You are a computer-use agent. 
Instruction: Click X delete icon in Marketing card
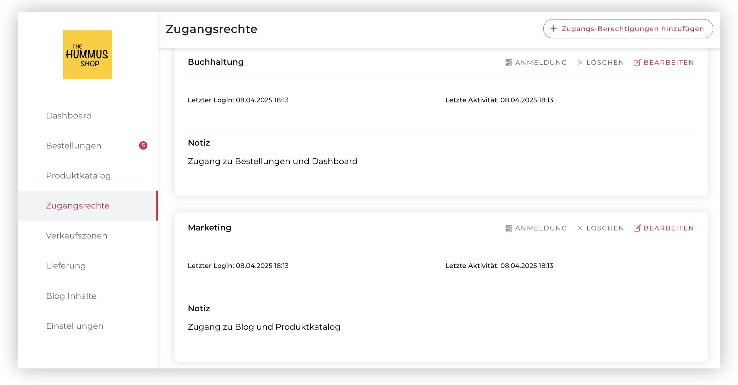(580, 228)
